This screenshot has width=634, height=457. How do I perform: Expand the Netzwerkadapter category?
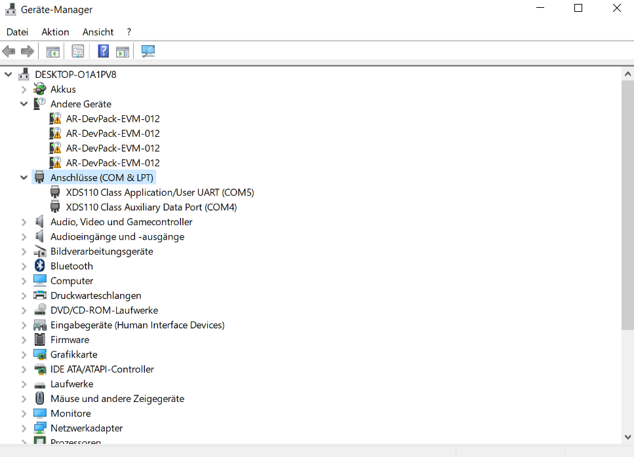tap(24, 428)
